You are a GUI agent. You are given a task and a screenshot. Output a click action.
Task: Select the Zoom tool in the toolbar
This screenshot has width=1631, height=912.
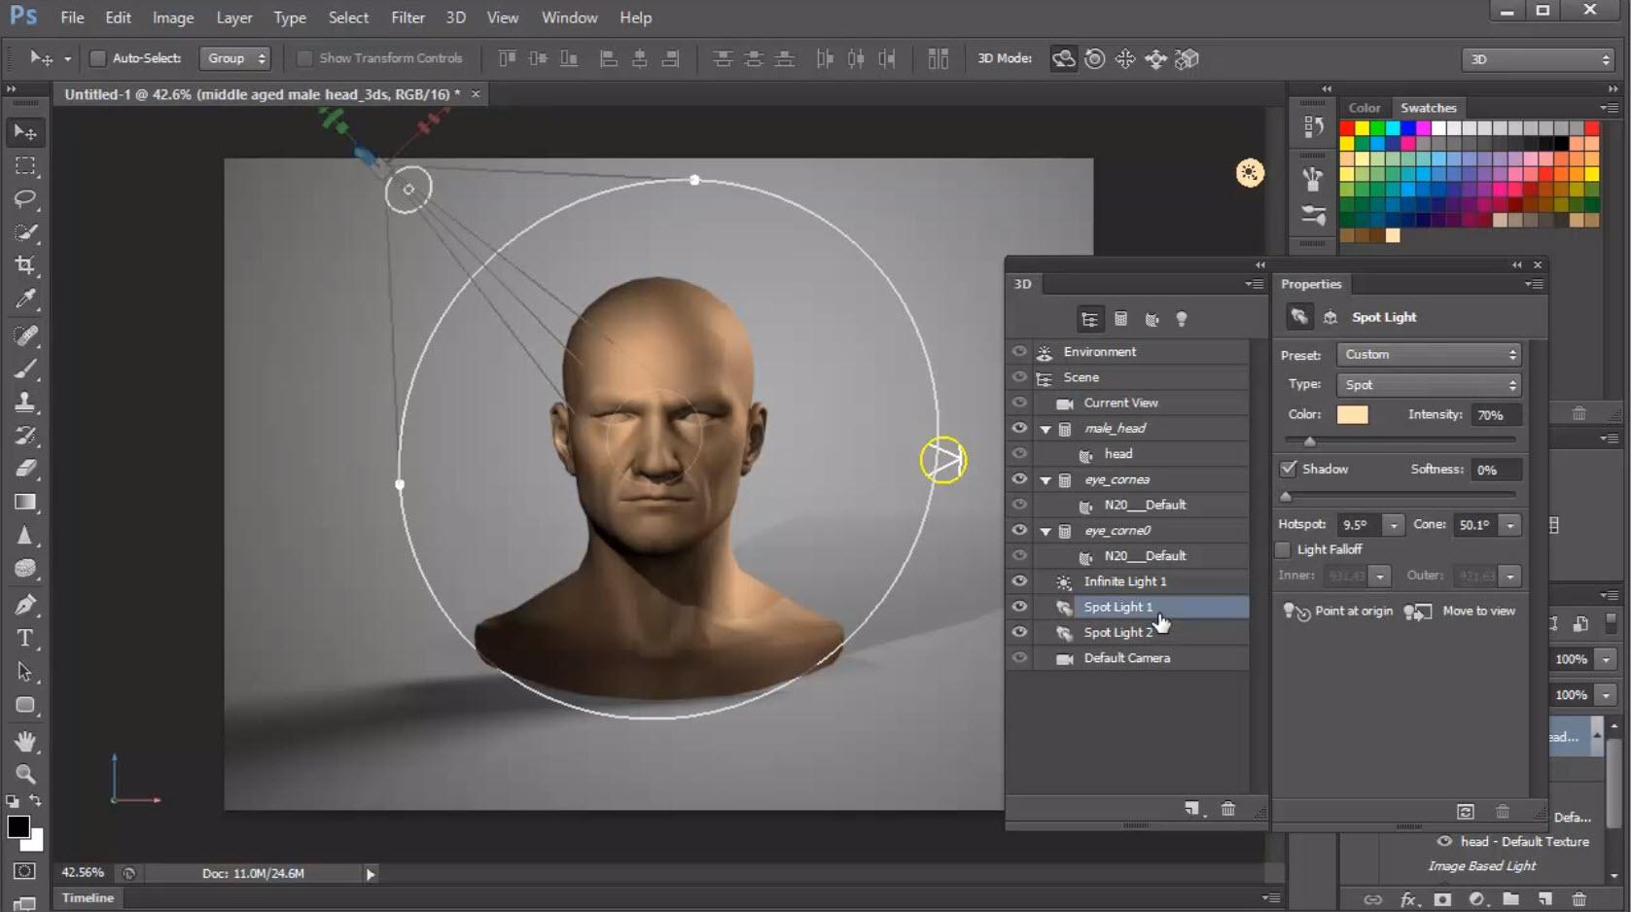(25, 775)
